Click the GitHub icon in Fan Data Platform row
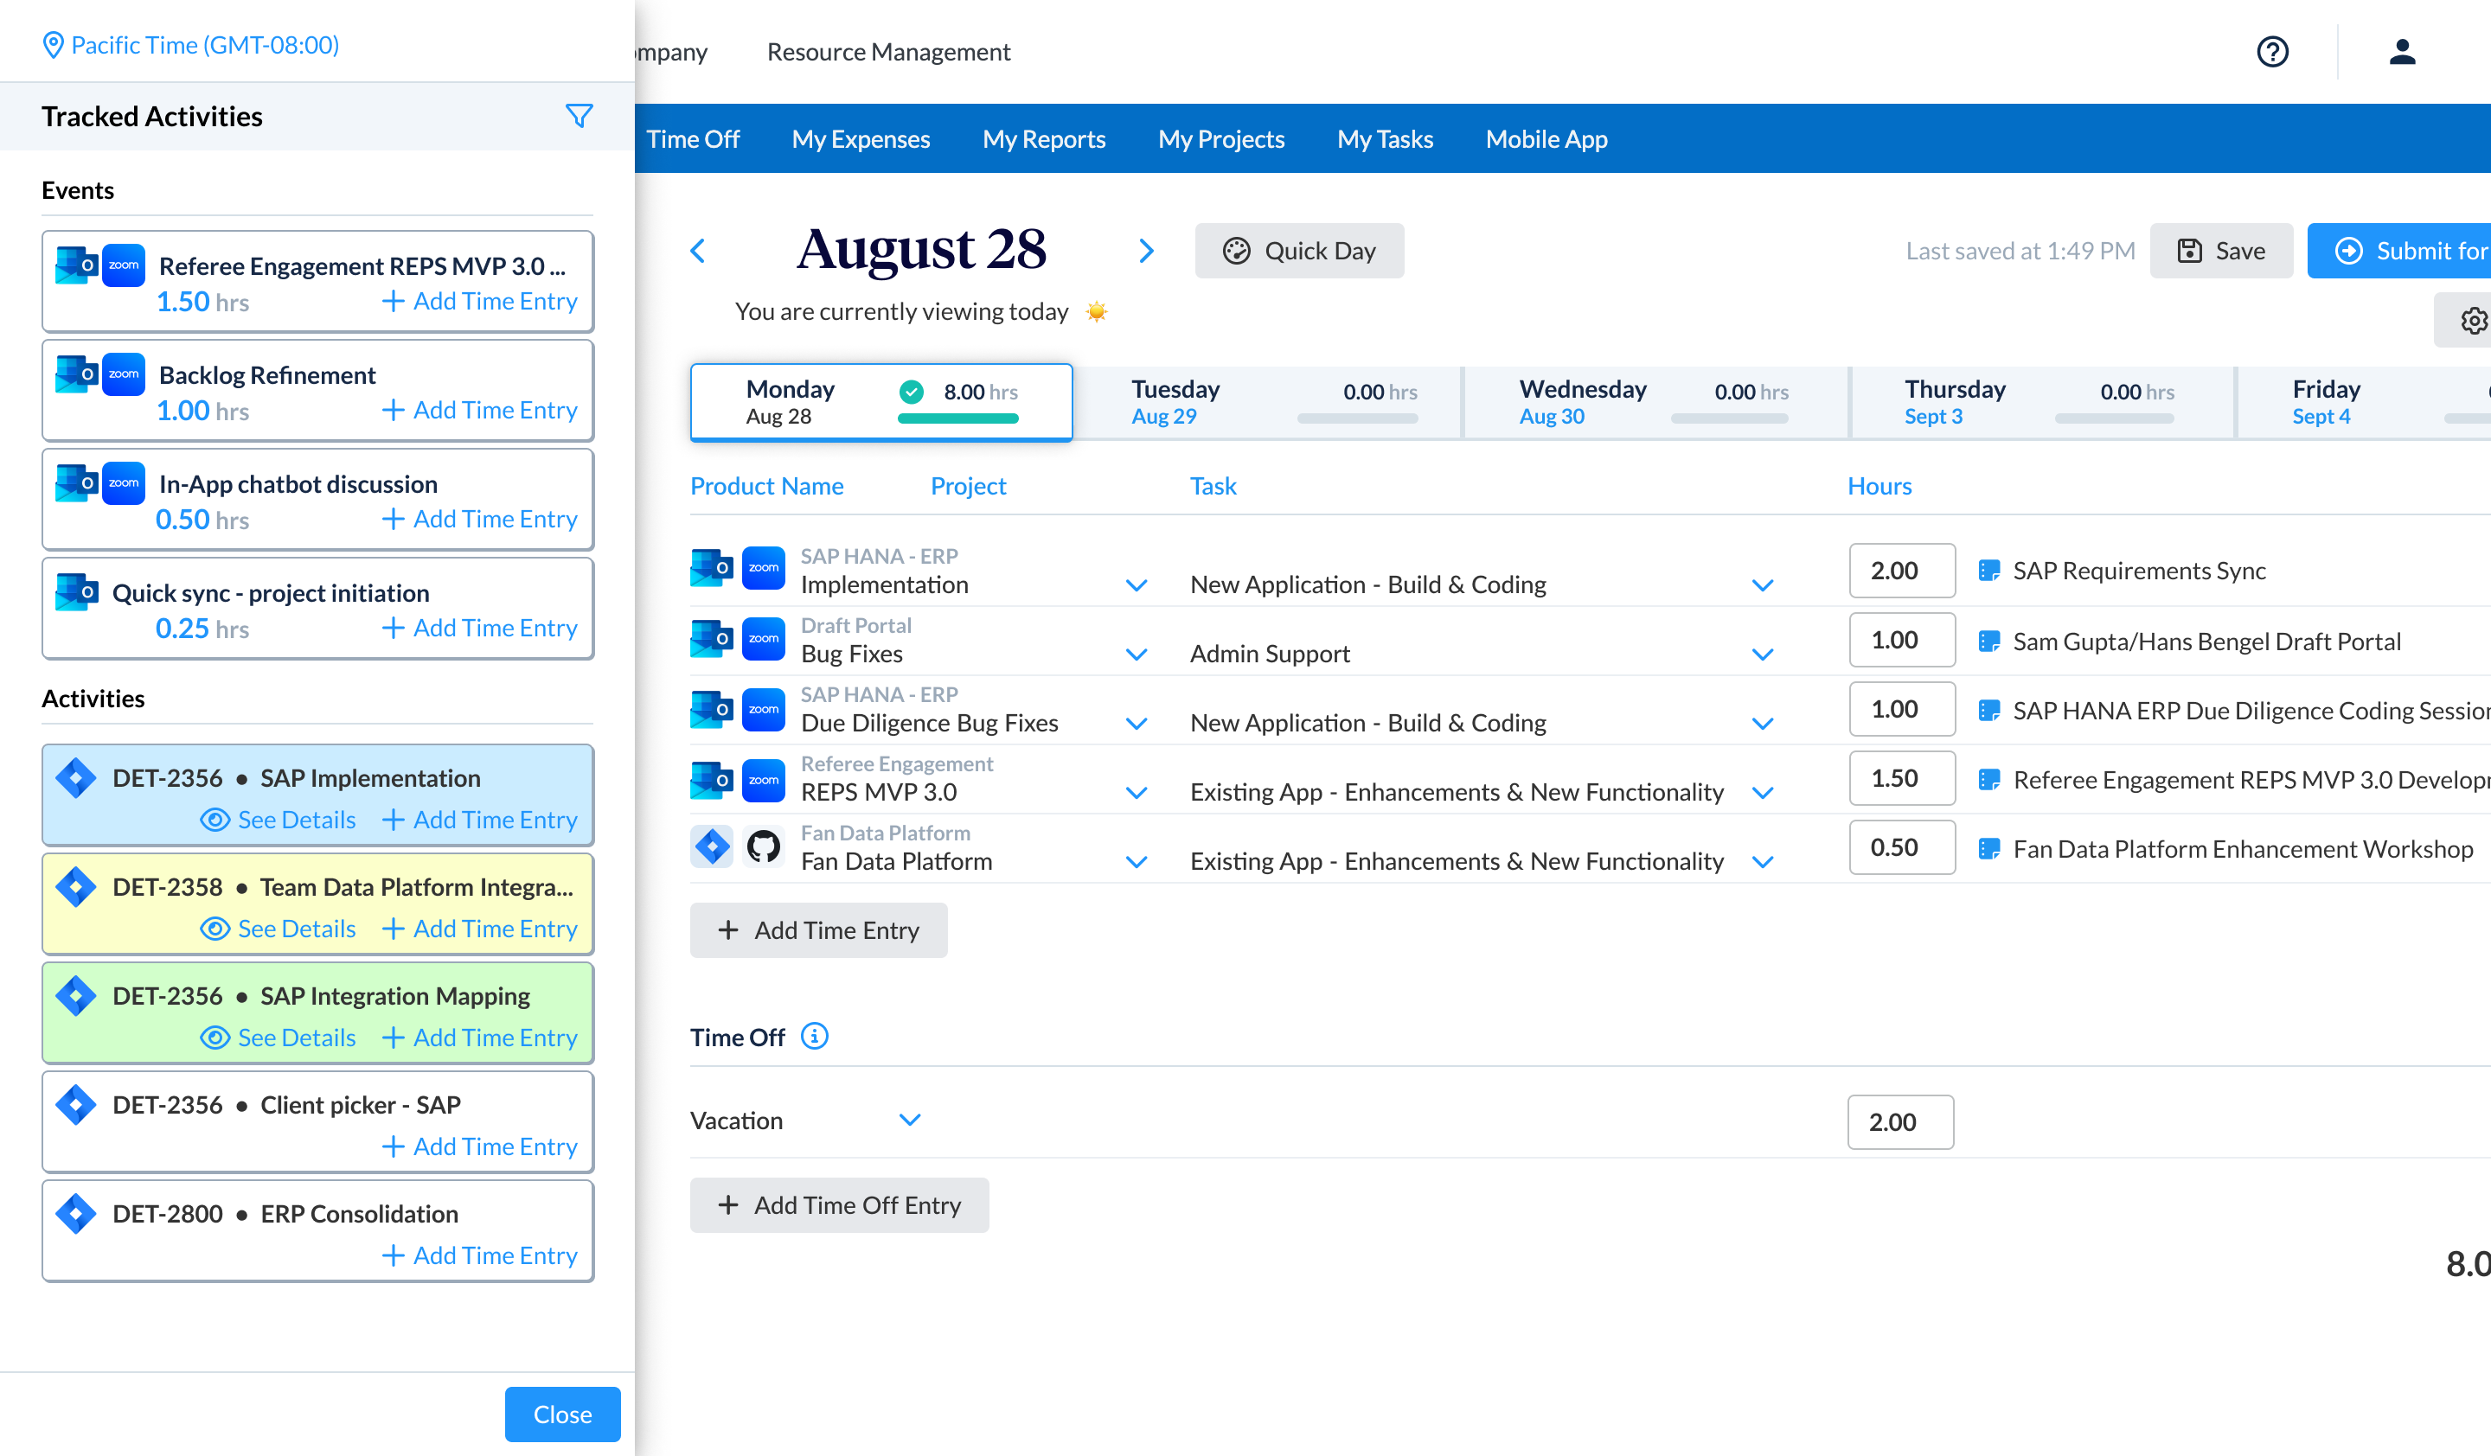The width and height of the screenshot is (2491, 1456). tap(763, 846)
